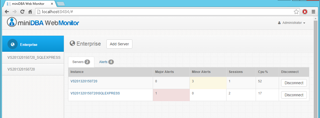This screenshot has width=320, height=118.
Task: Open VS201320150720 in the sidebar
Action: pyautogui.click(x=33, y=69)
